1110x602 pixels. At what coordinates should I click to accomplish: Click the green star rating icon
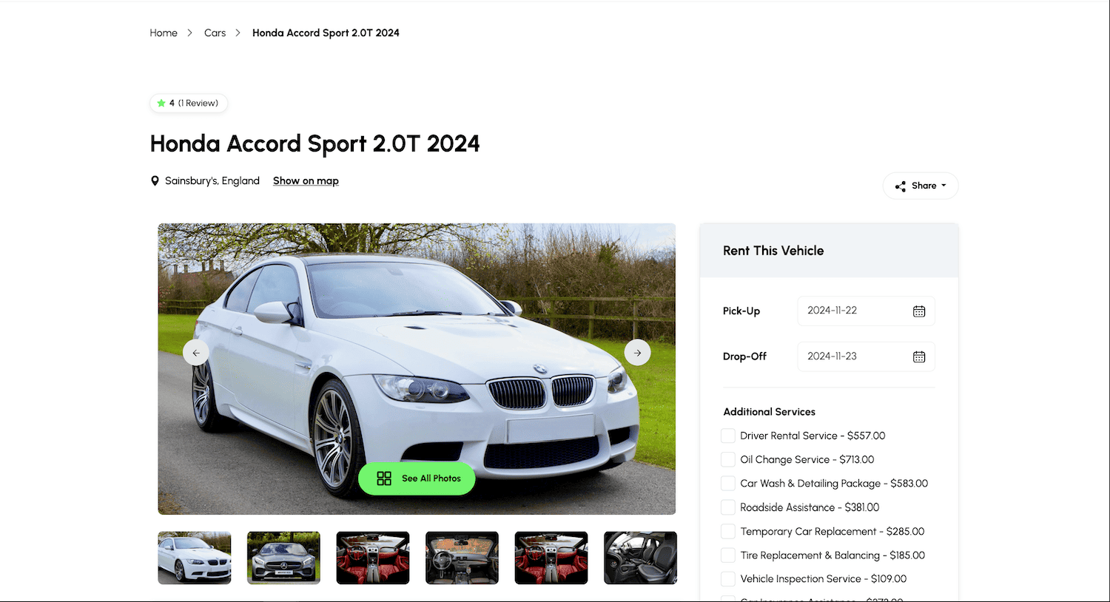[161, 104]
